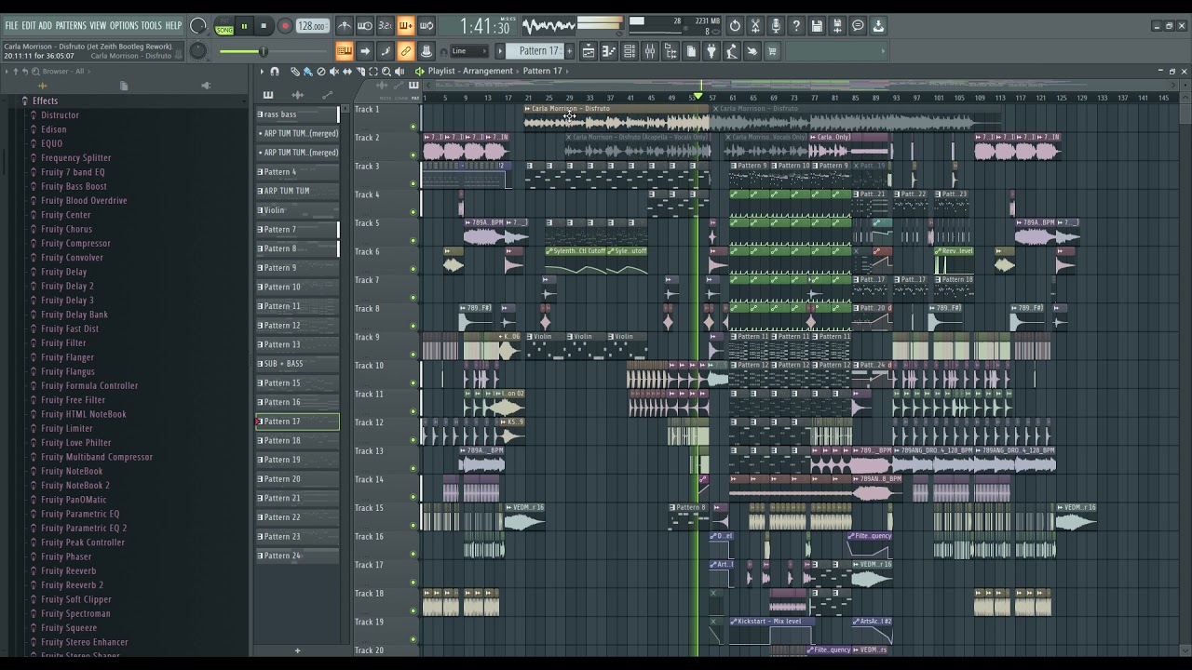Click the one-click audio recording microphone
1192x670 pixels.
[x=776, y=26]
